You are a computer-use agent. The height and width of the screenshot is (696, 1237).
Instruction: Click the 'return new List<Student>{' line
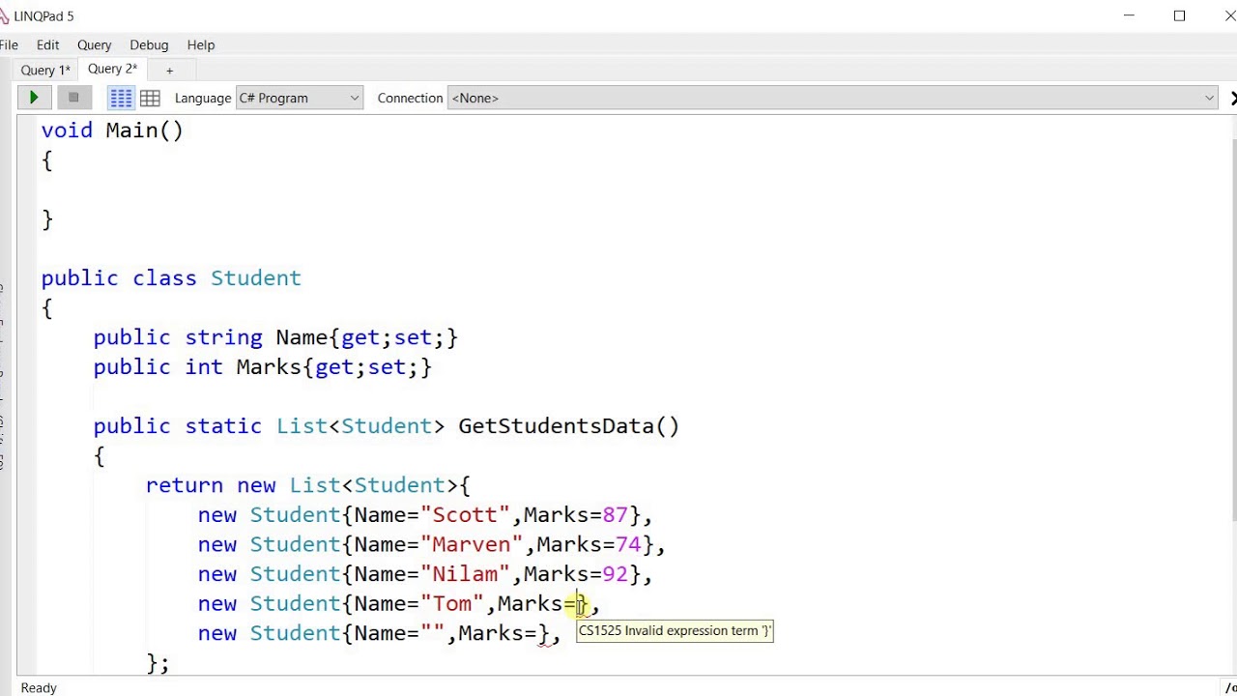tap(307, 484)
